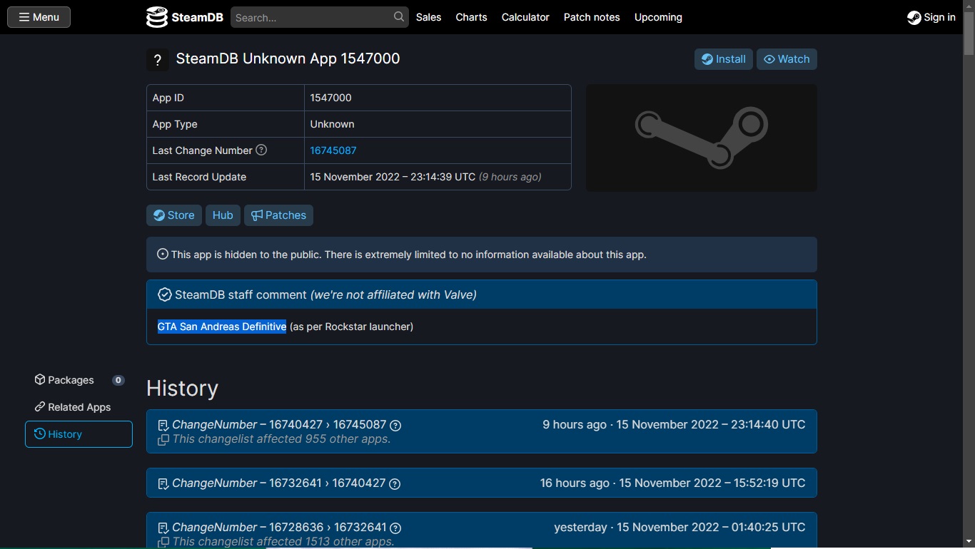
Task: Select the History sidebar tab
Action: click(79, 434)
